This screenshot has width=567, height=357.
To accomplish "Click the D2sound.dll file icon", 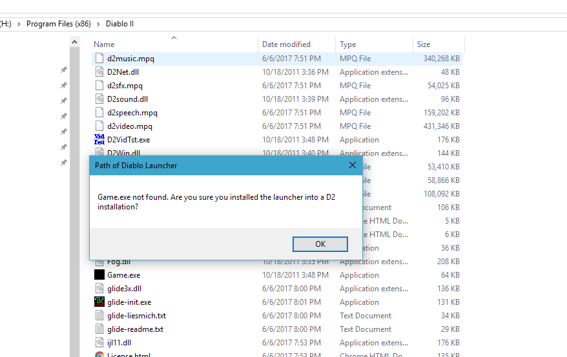I will [x=99, y=99].
